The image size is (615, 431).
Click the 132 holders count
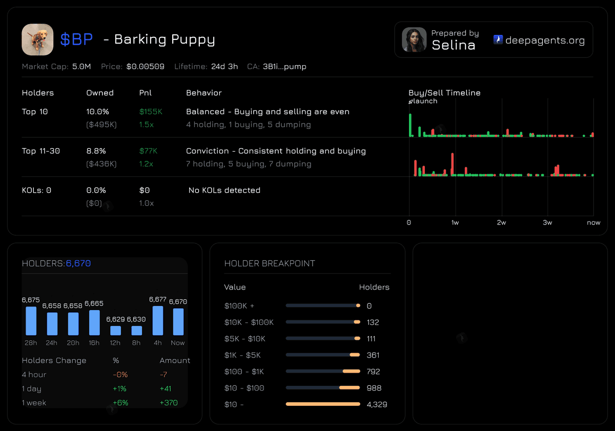pyautogui.click(x=373, y=322)
